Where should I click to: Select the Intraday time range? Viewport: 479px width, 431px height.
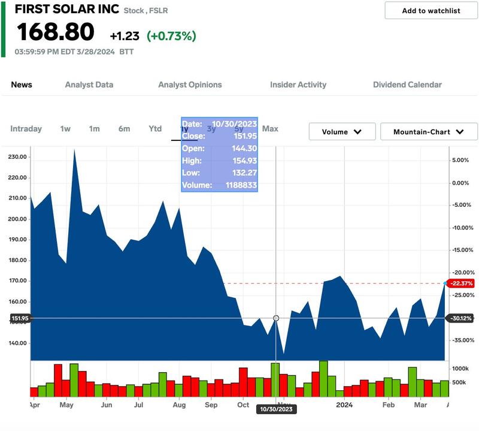pyautogui.click(x=26, y=129)
